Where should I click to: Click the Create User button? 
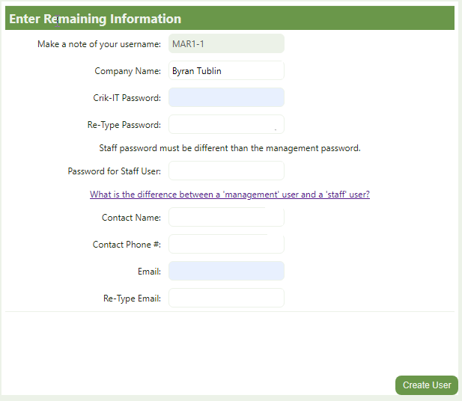tap(426, 385)
